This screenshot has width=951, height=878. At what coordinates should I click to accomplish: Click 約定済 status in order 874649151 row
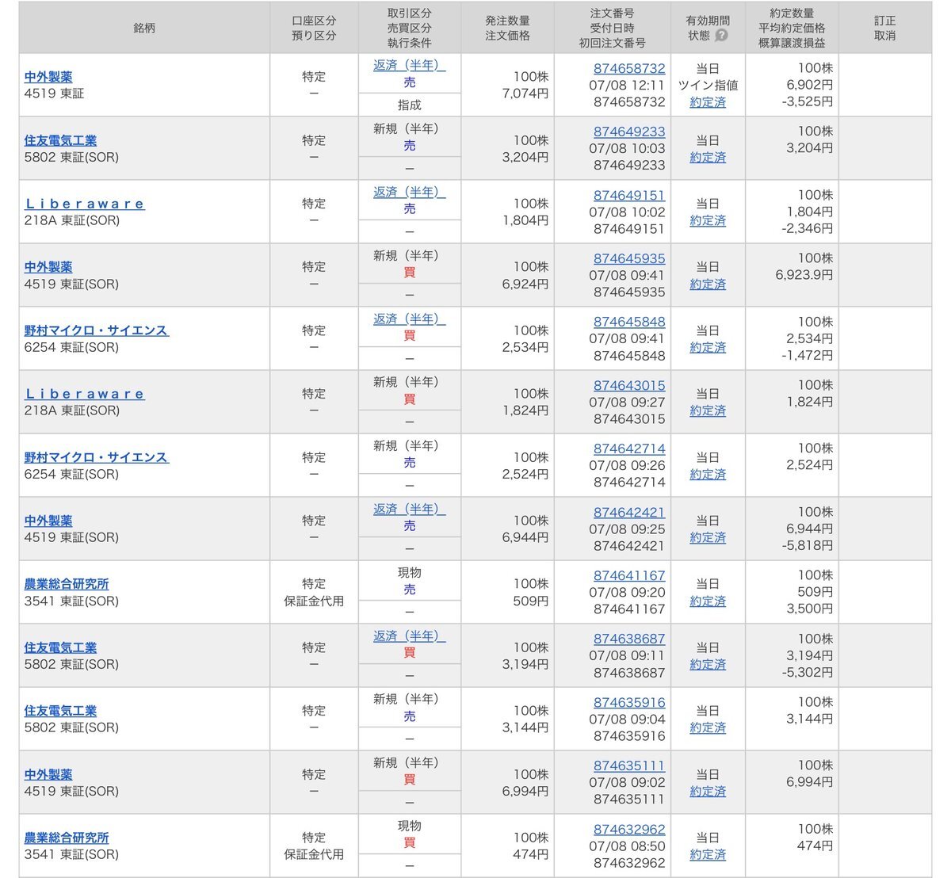coord(708,220)
